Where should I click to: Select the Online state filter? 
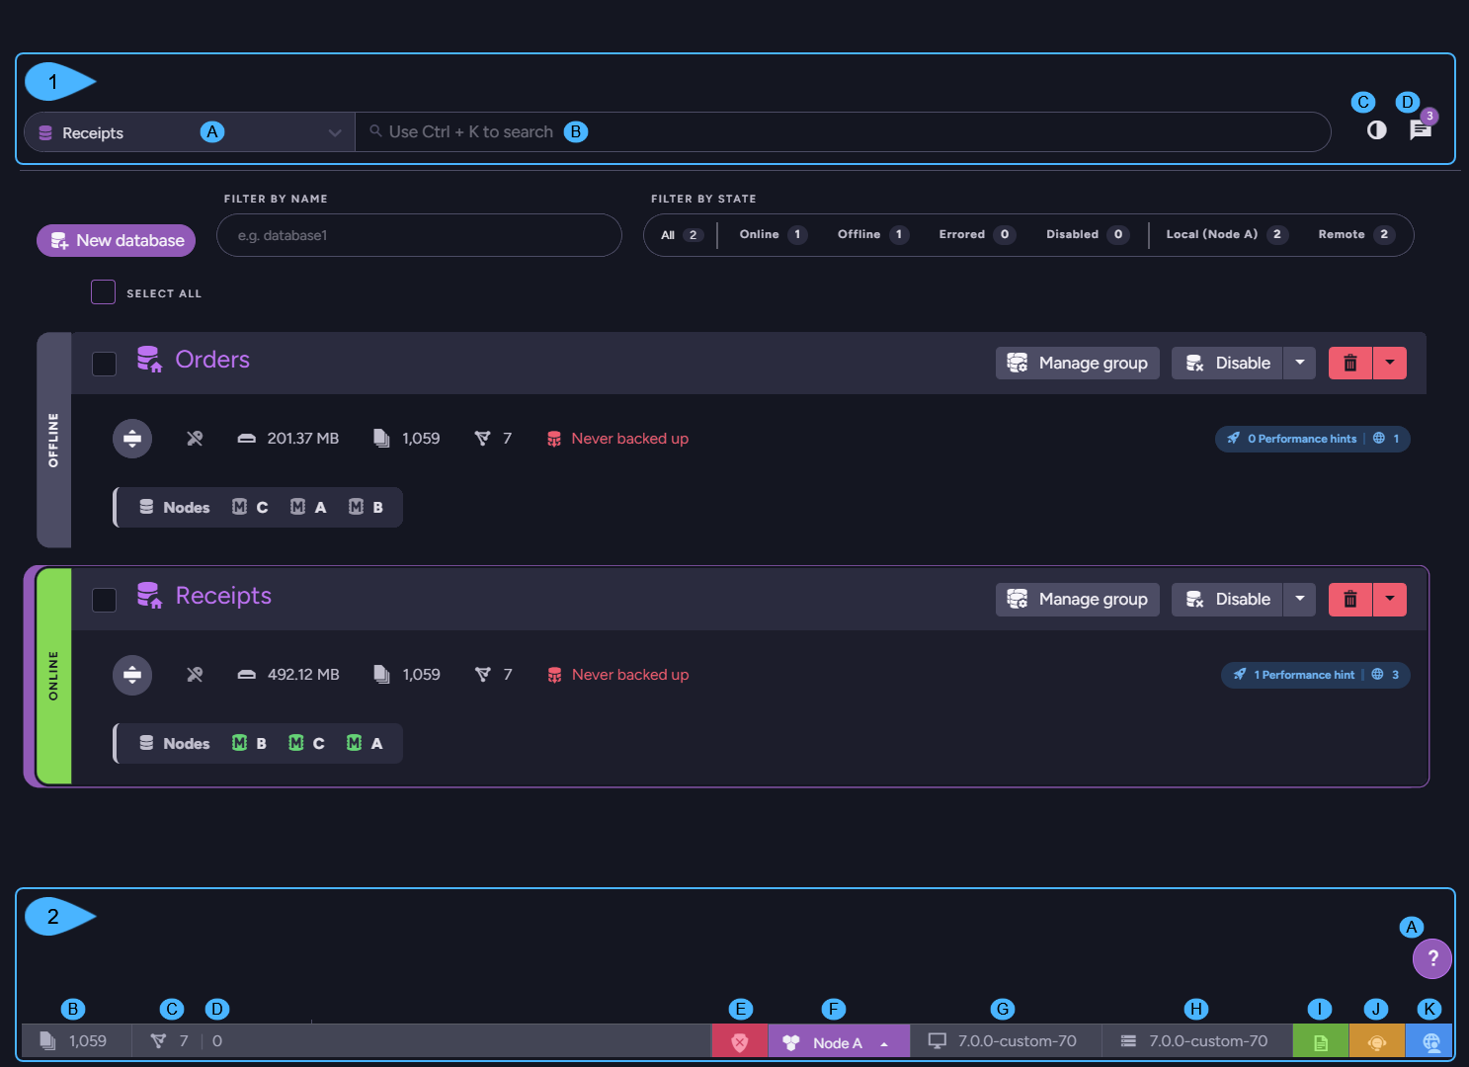773,235
